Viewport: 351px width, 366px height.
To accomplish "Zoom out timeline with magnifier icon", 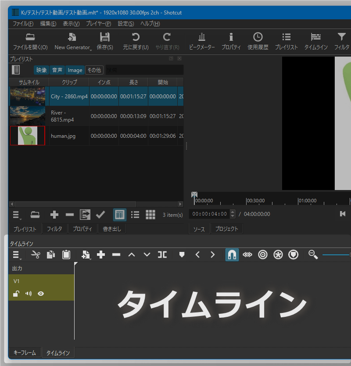I will point(313,255).
